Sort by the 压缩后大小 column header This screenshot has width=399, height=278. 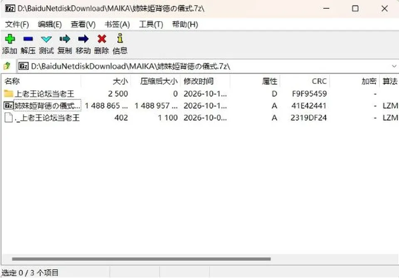[155, 81]
